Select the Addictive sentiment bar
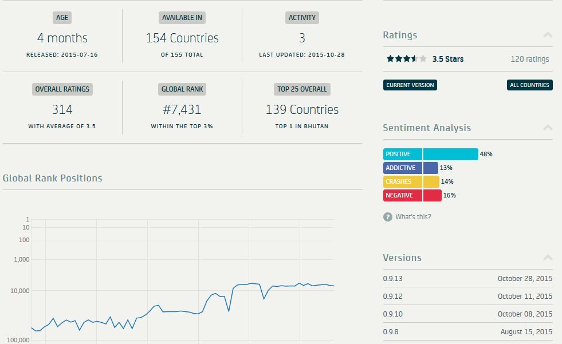Screen dimensions: 562x344 (x=410, y=168)
